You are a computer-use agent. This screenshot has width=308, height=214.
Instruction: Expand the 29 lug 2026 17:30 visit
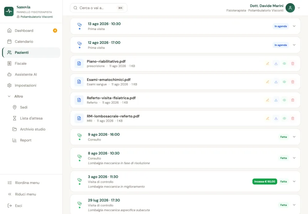294,205
